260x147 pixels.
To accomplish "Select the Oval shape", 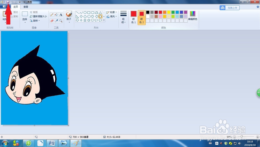I will pyautogui.click(x=85, y=12).
